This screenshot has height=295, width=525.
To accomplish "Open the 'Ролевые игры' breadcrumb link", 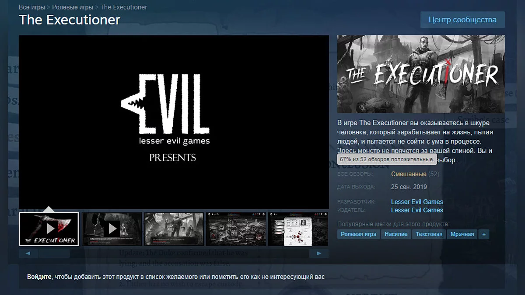I will point(73,7).
